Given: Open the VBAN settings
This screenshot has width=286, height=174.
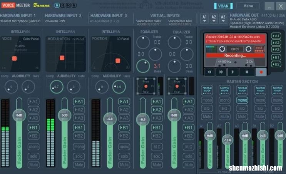Looking at the screenshot, I should (x=223, y=6).
